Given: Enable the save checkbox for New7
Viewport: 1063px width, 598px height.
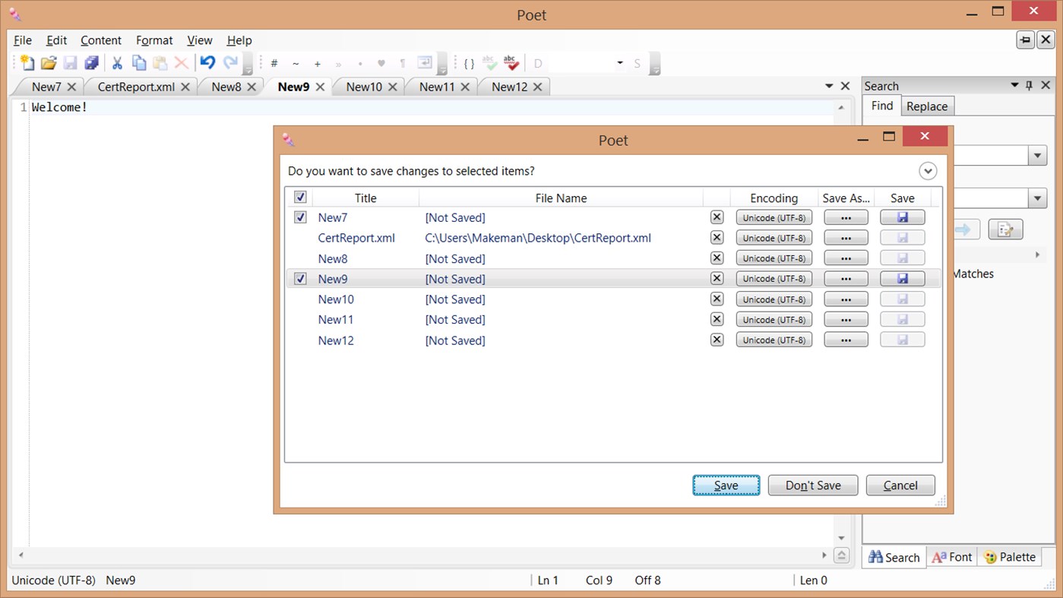Looking at the screenshot, I should 300,217.
